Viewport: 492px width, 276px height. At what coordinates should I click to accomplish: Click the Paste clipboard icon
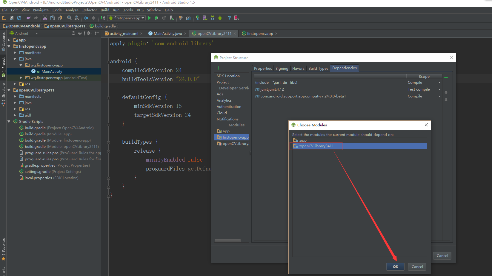tap(60, 18)
